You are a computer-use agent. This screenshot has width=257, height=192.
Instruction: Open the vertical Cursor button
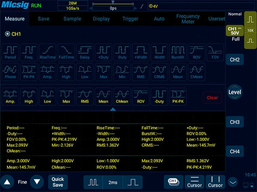(215, 182)
